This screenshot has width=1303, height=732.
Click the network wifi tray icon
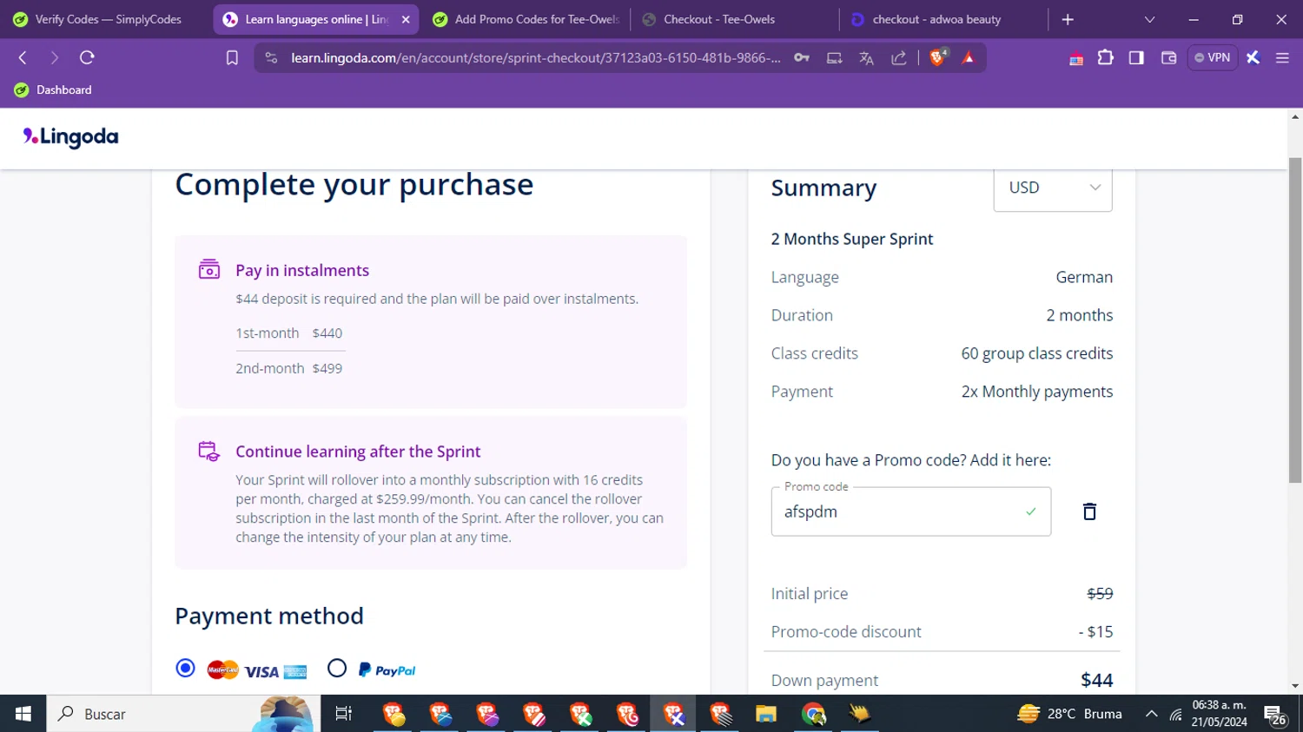1176,714
